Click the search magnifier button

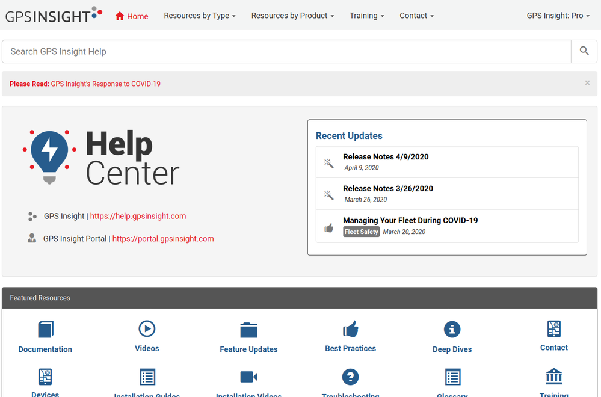[584, 51]
